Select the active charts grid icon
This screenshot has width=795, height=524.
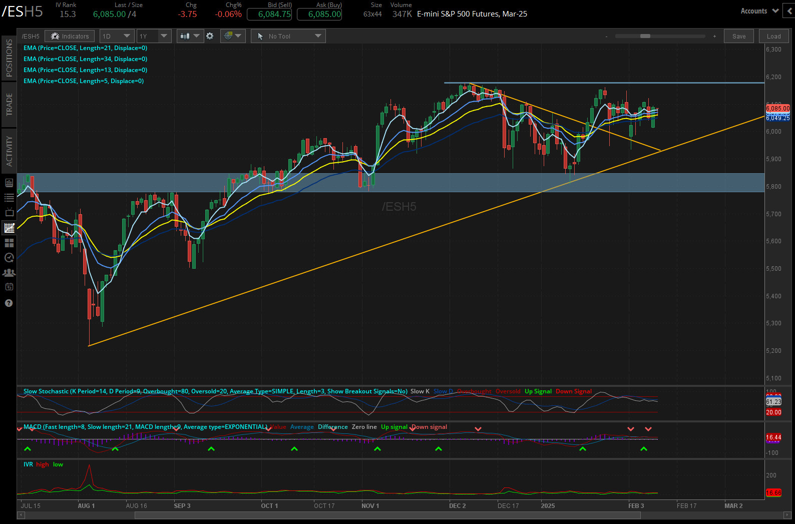coord(9,228)
